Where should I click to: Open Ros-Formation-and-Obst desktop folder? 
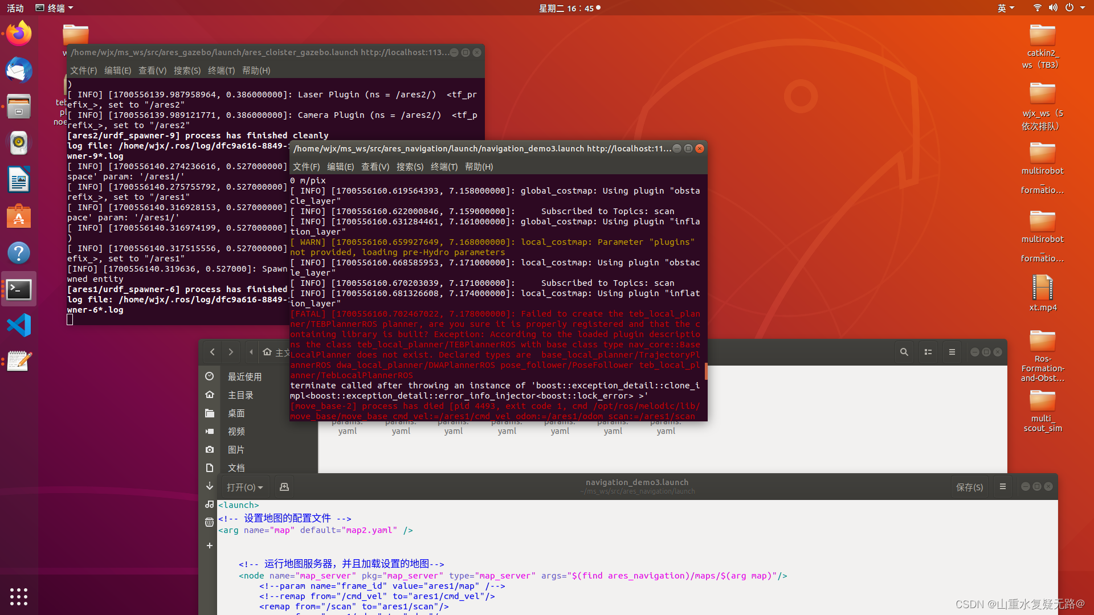[x=1043, y=356]
